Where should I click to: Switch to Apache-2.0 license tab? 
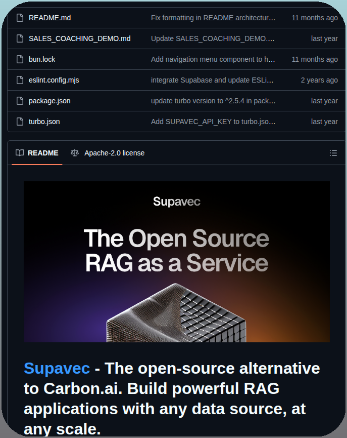pyautogui.click(x=108, y=153)
